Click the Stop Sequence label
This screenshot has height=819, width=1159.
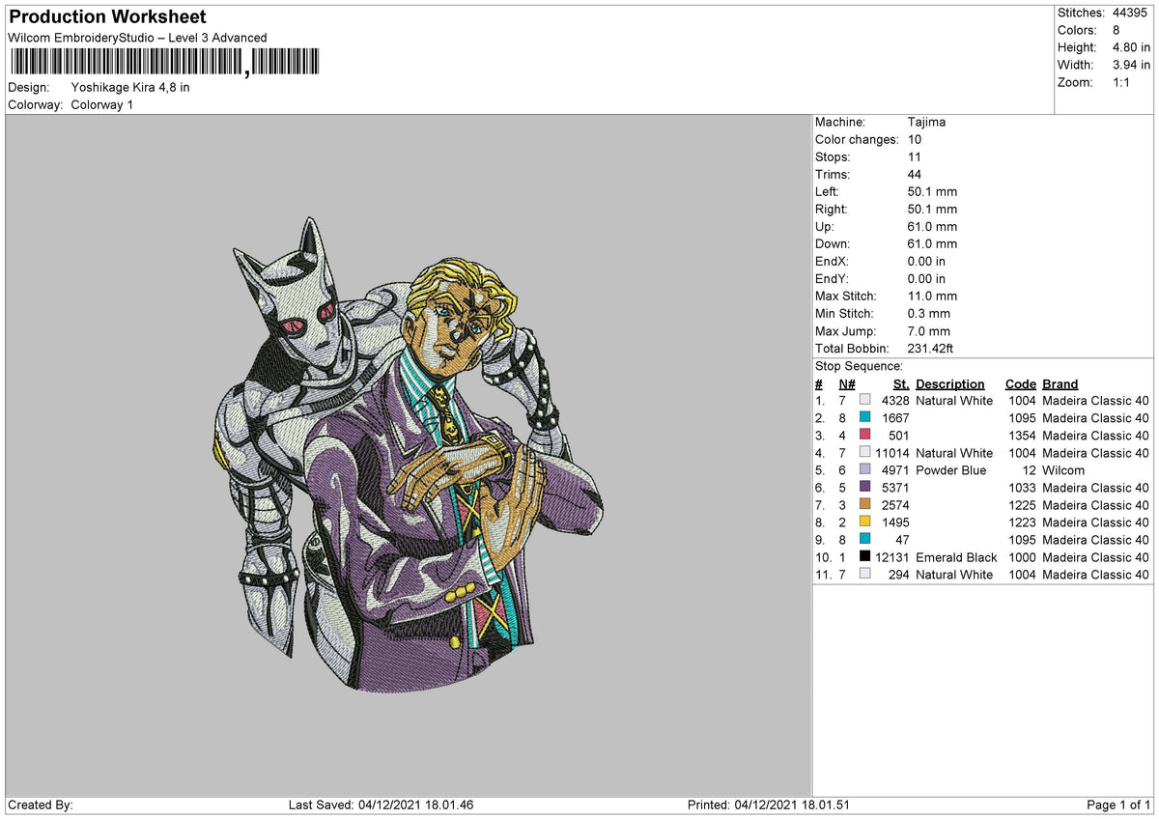pos(859,366)
